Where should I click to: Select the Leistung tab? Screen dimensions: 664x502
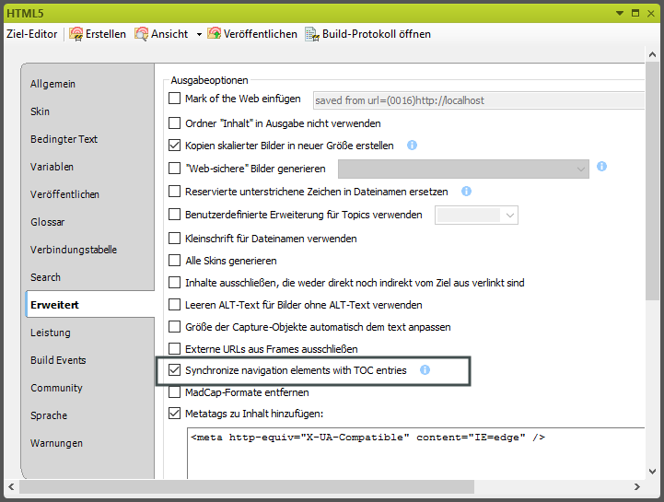51,333
